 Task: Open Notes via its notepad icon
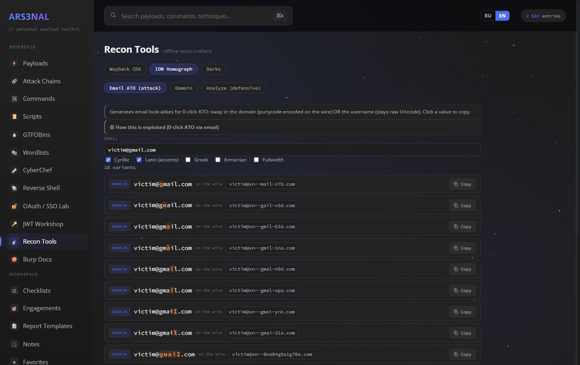pos(14,344)
